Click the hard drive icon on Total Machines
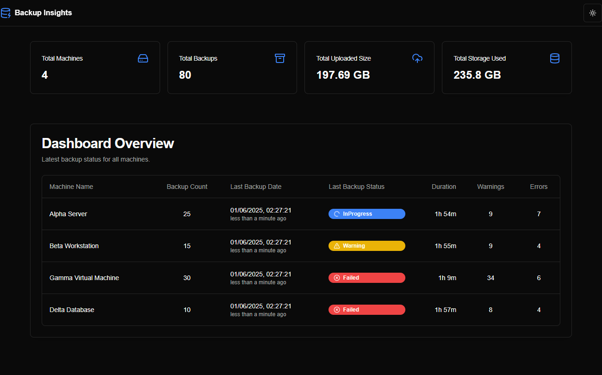Viewport: 602px width, 375px height. coord(143,58)
